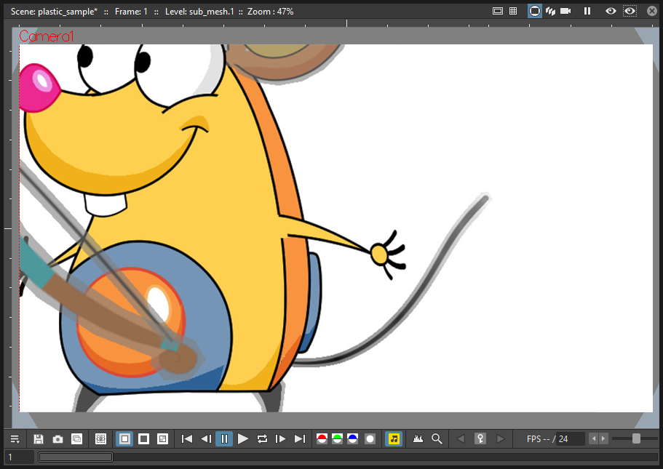The image size is (663, 469).
Task: Open the flipbook options hamburger menu
Action: point(15,439)
